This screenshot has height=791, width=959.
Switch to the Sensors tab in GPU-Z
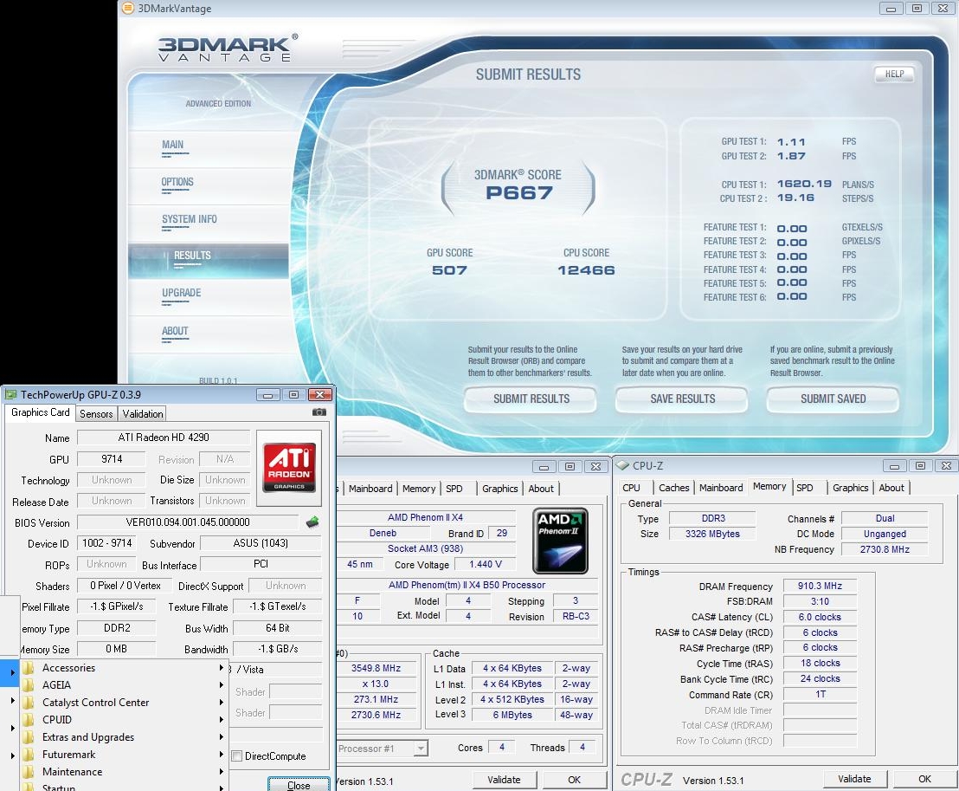96,414
